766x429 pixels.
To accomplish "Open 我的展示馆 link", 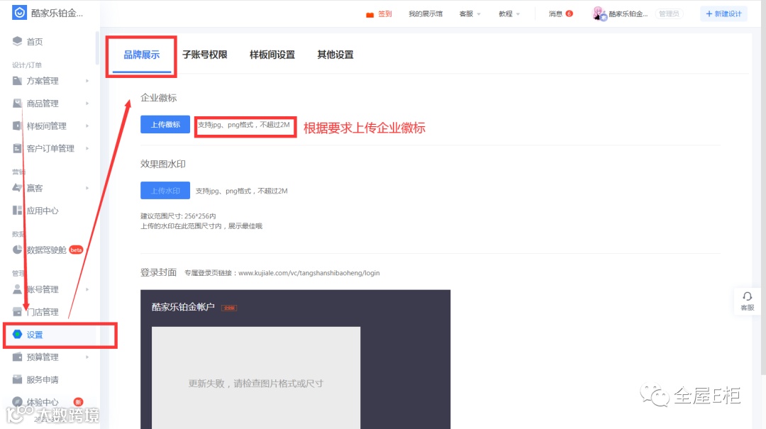I will [x=426, y=13].
